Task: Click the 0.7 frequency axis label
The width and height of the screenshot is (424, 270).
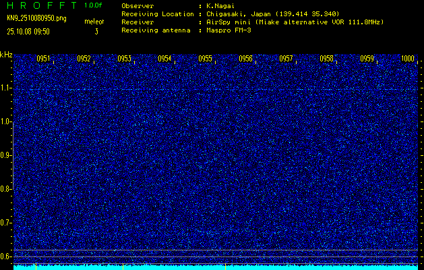Action: 6,223
